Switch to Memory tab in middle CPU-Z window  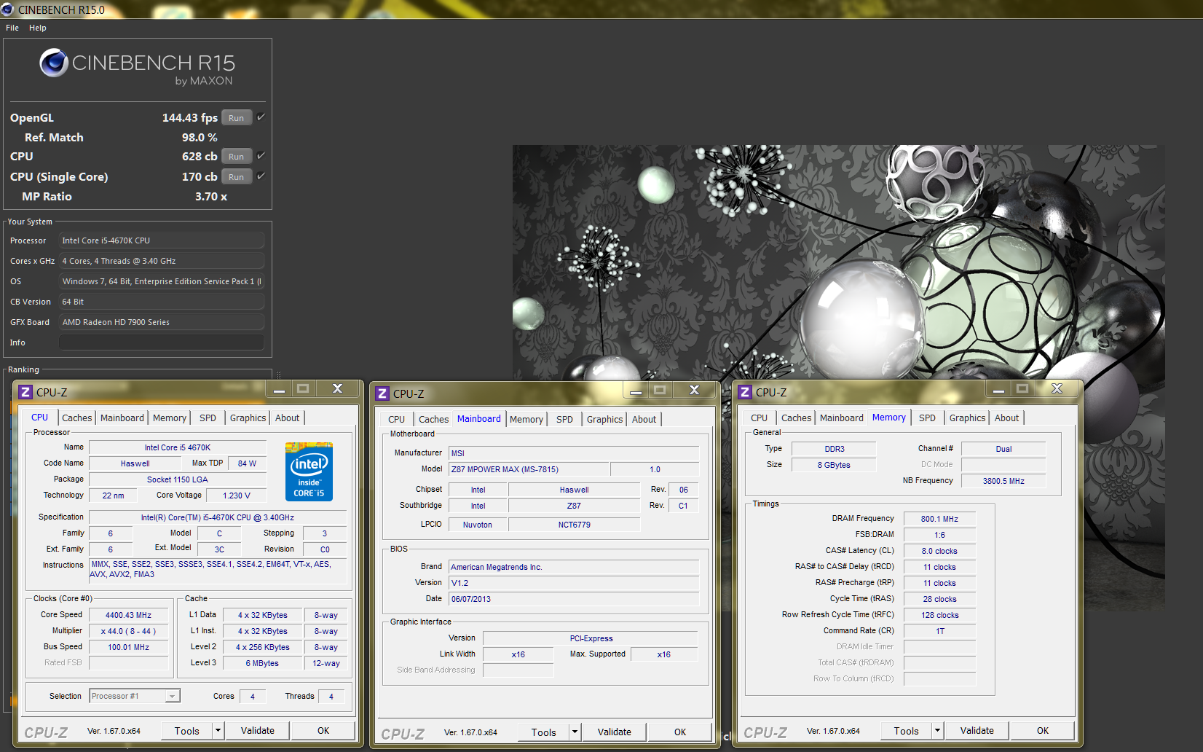pyautogui.click(x=526, y=419)
